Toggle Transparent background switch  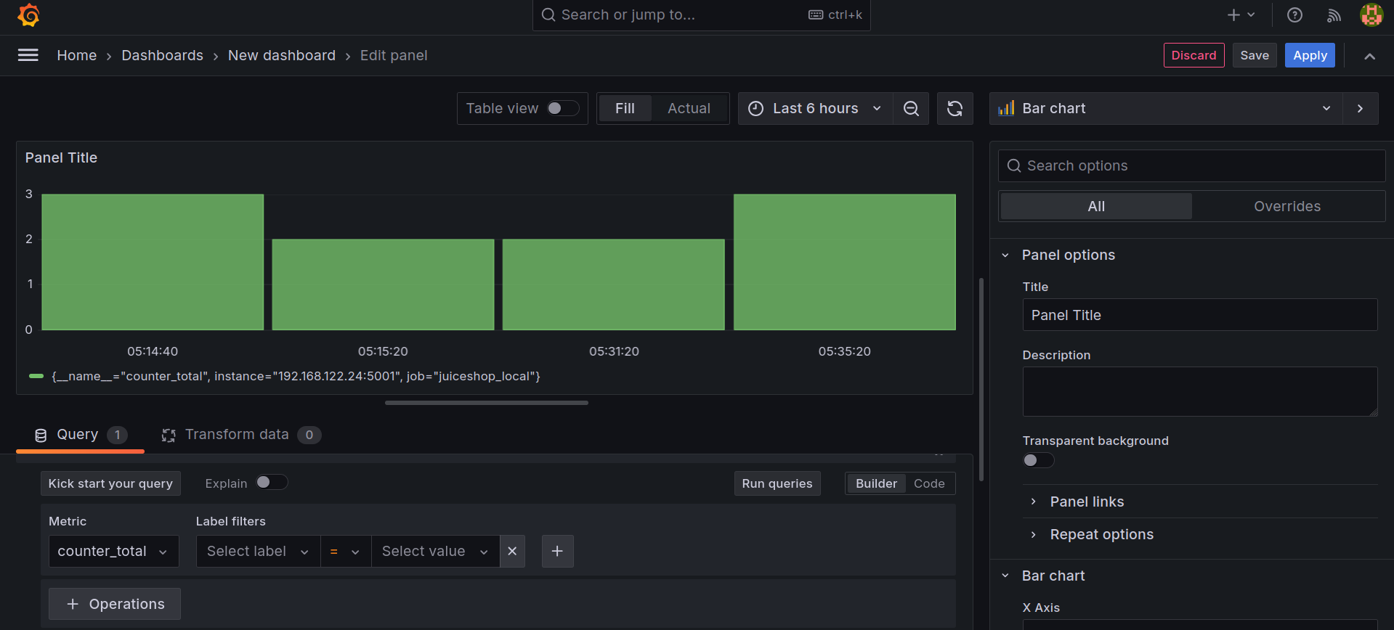click(1038, 460)
